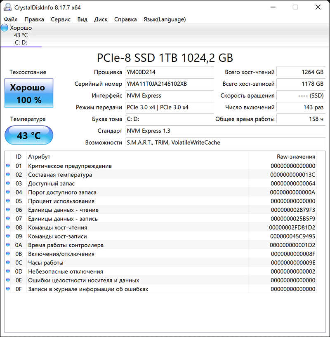
Task: Click the total host writes value 1178 GB
Action: point(301,84)
